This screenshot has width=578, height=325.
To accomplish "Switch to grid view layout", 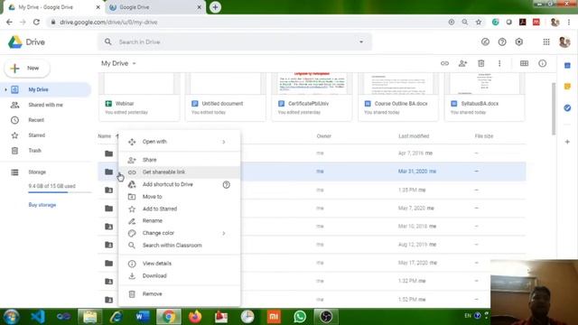I will [x=524, y=63].
